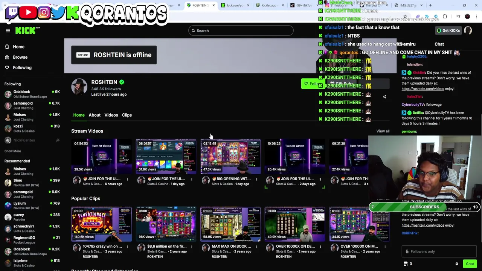Switch to the TikTok browser tab

point(304,5)
